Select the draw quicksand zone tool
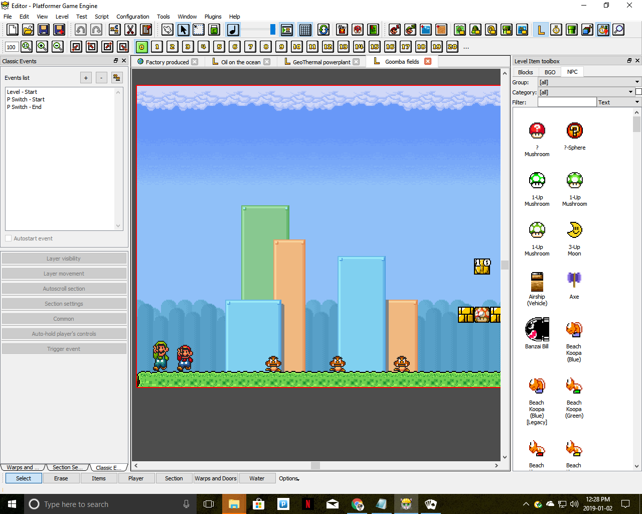The height and width of the screenshot is (514, 642). coord(441,30)
